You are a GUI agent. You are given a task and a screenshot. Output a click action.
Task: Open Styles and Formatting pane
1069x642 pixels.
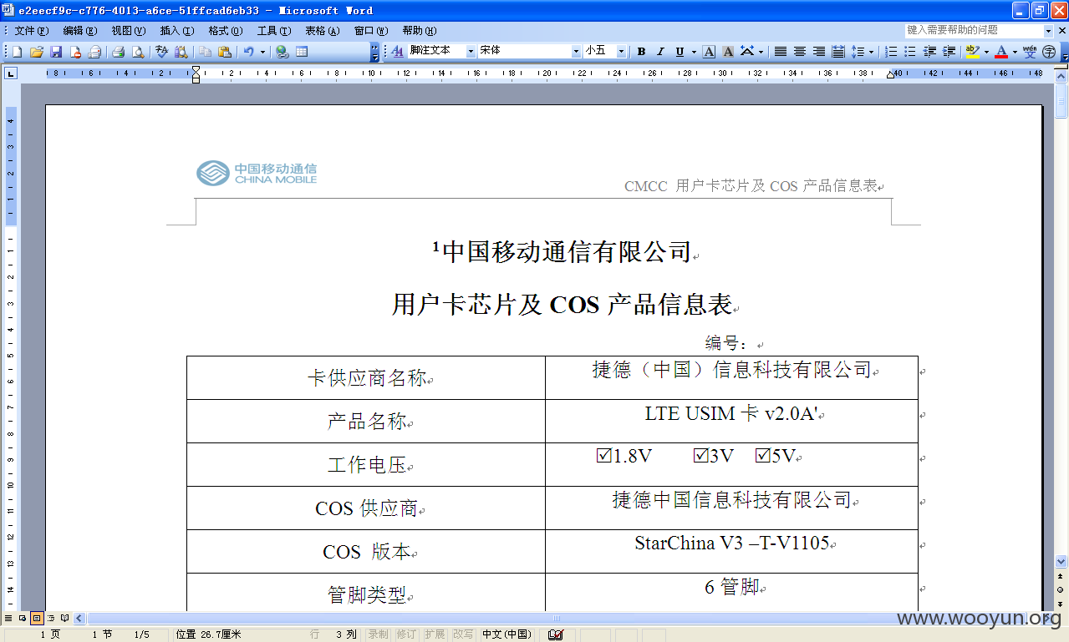point(398,52)
